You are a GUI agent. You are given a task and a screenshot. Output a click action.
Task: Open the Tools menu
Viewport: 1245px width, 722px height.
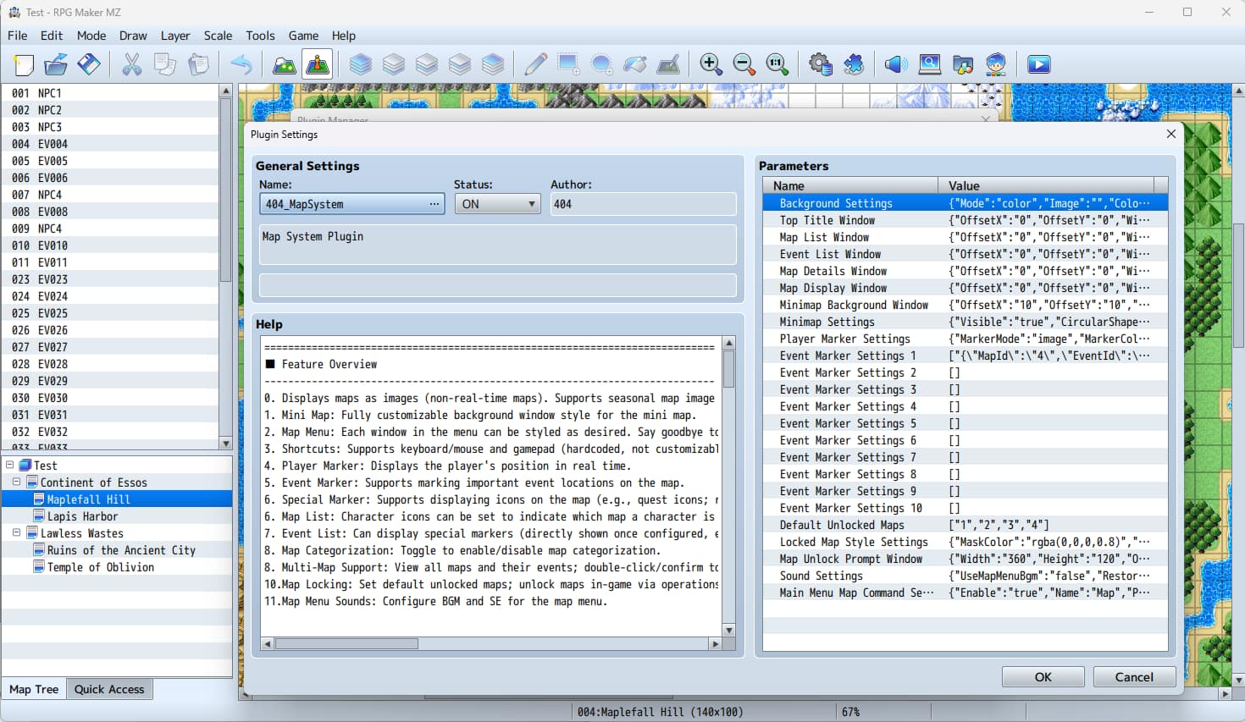(260, 36)
